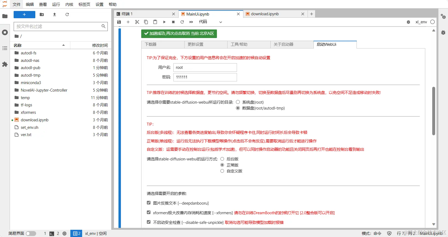This screenshot has width=448, height=237.
Task: Click the 用户名 input field
Action: coord(205,67)
